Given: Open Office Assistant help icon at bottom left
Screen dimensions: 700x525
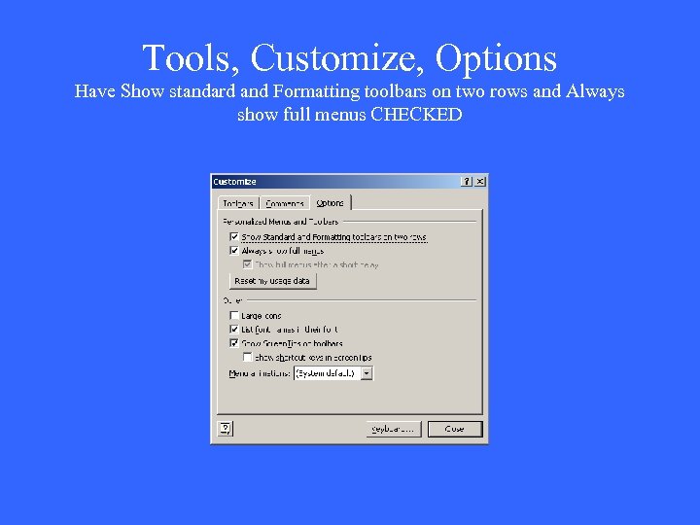Looking at the screenshot, I should (226, 429).
